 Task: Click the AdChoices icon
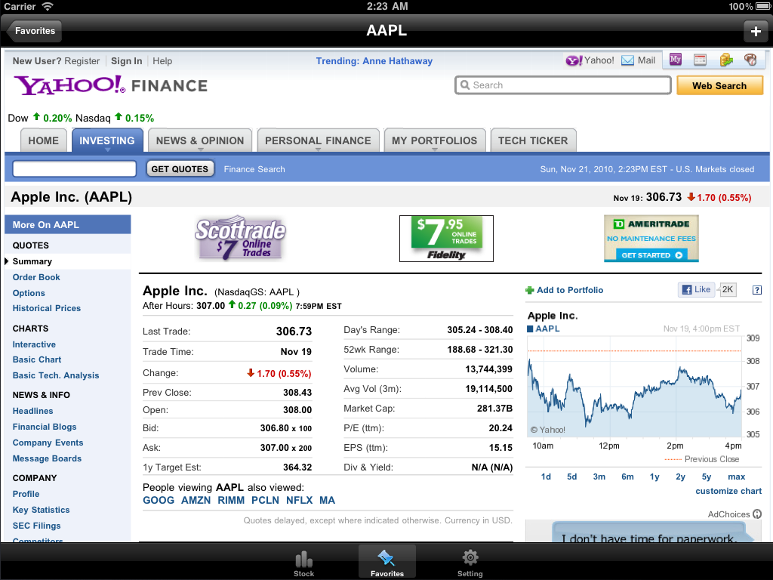pyautogui.click(x=757, y=514)
